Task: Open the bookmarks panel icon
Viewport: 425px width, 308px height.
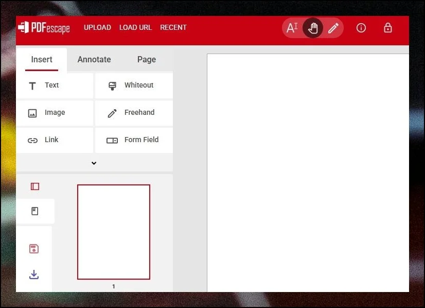Action: (x=35, y=211)
